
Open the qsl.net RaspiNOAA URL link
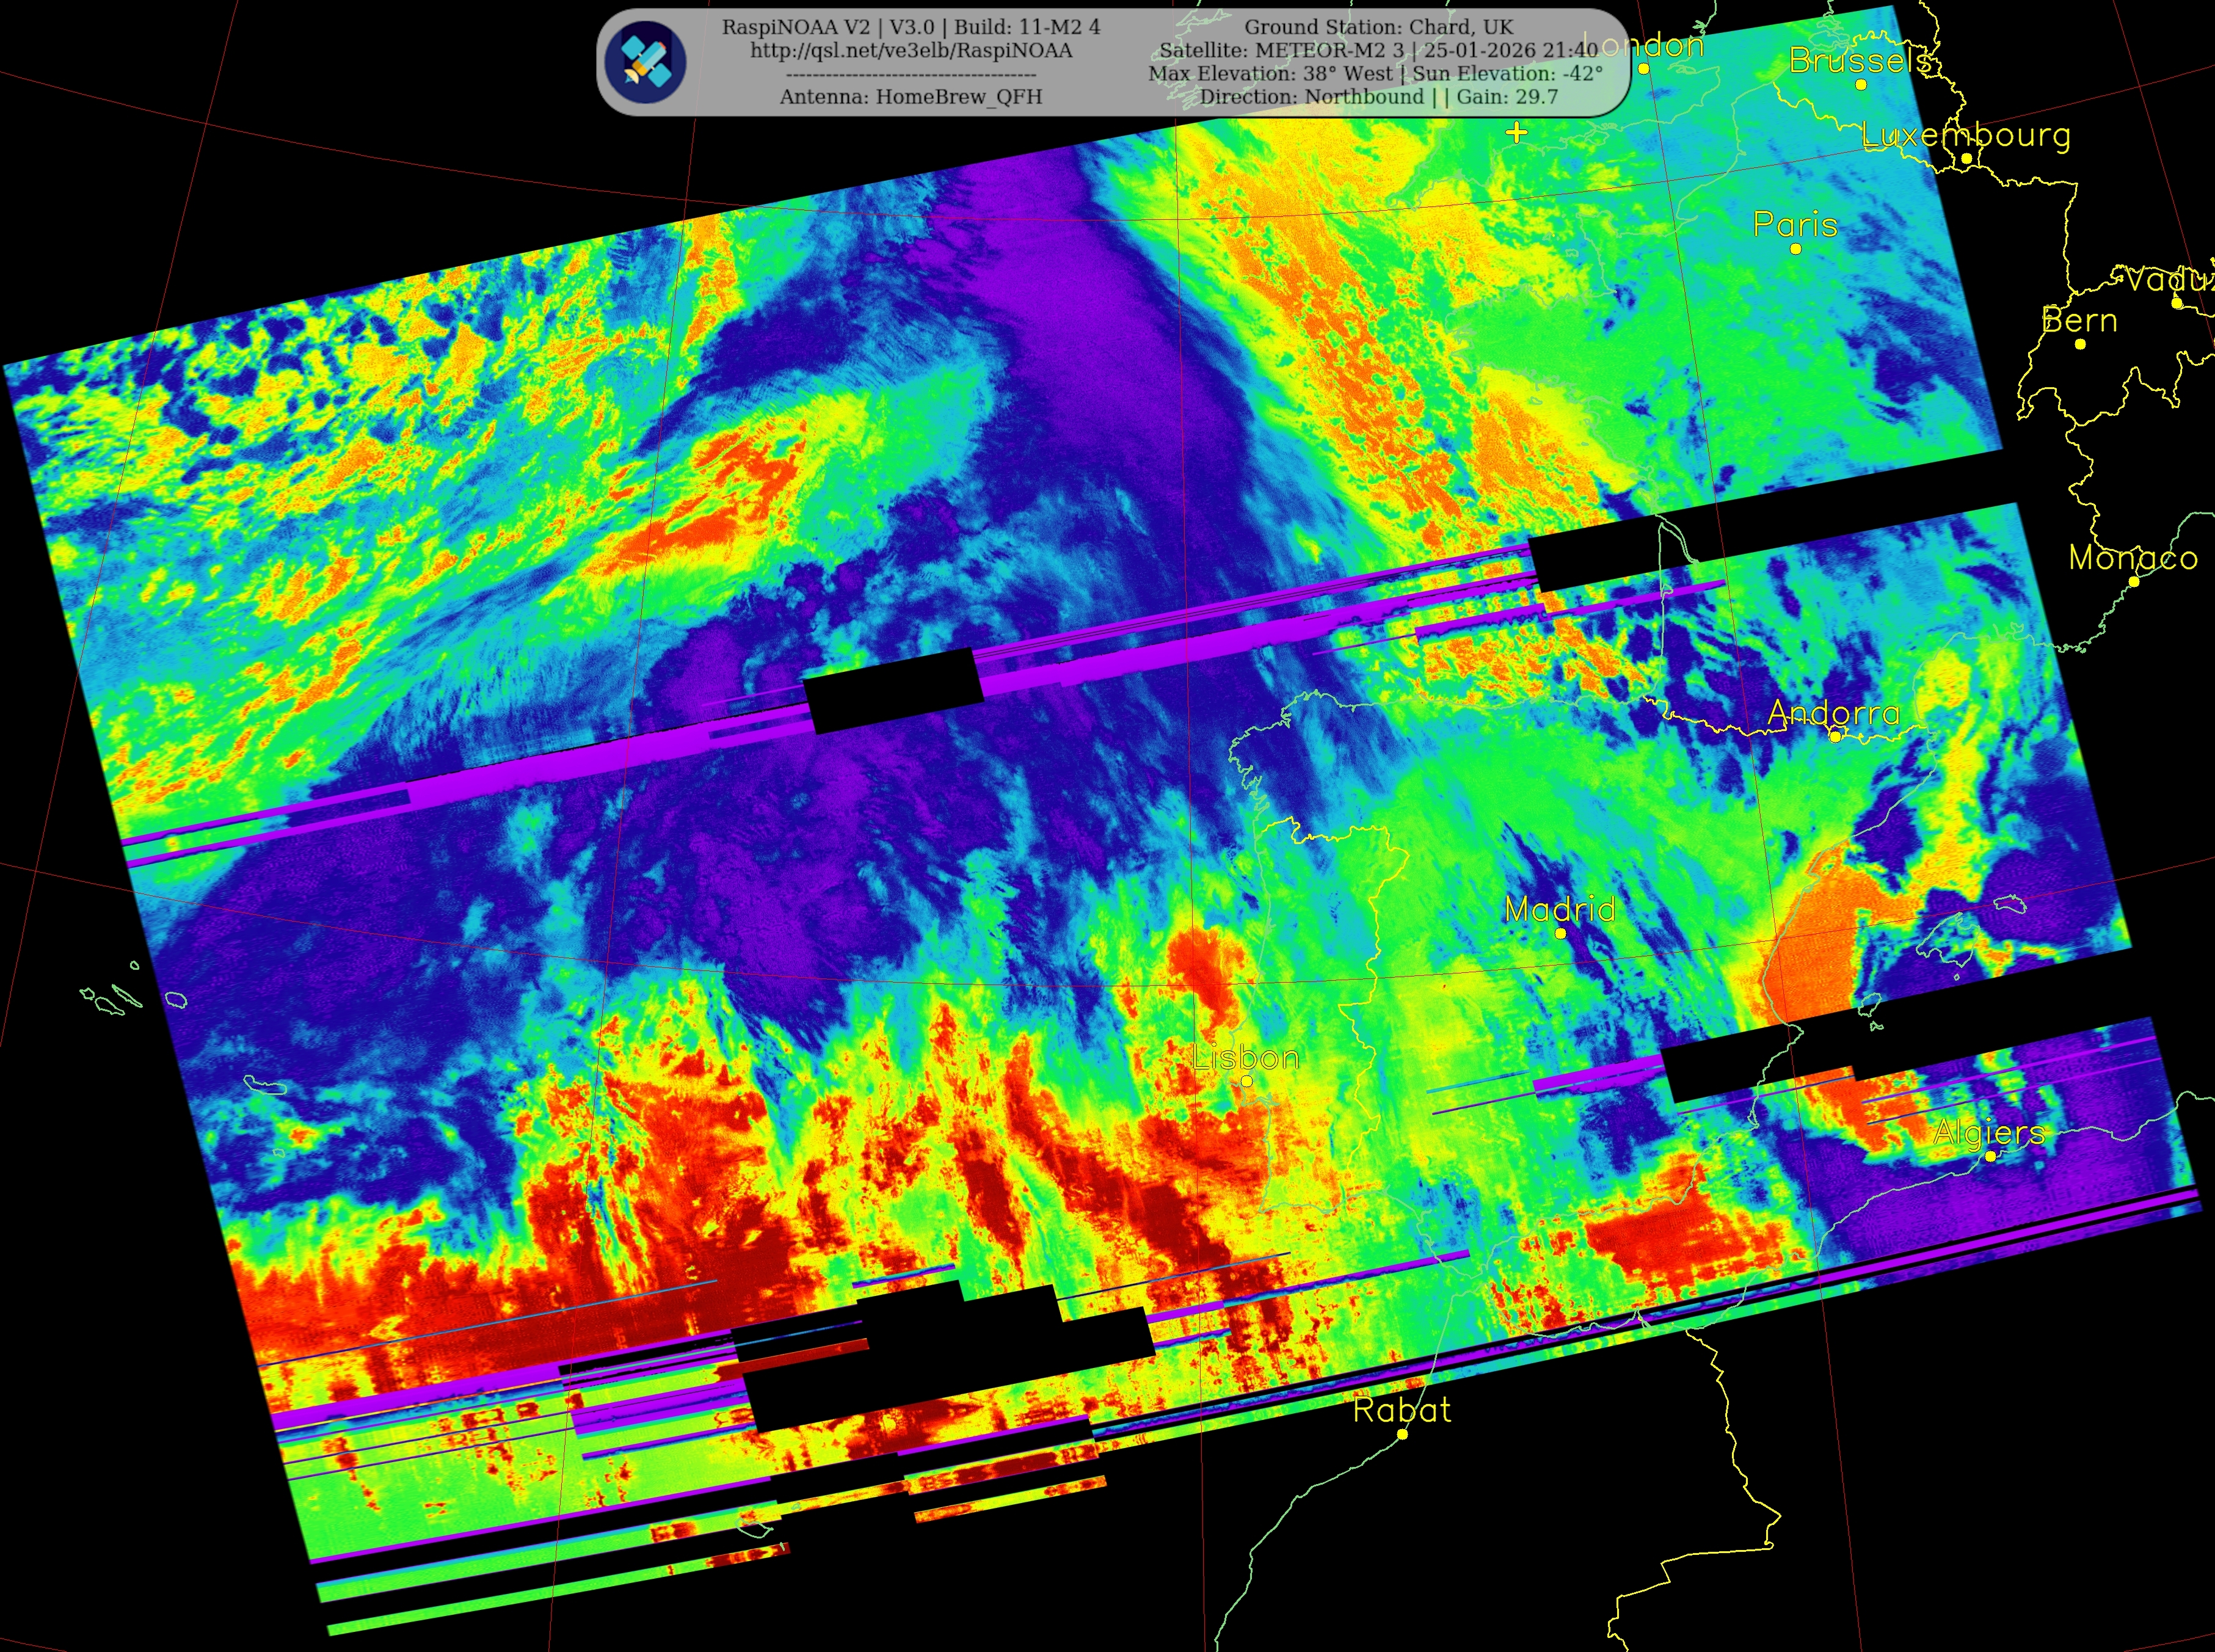[x=911, y=51]
